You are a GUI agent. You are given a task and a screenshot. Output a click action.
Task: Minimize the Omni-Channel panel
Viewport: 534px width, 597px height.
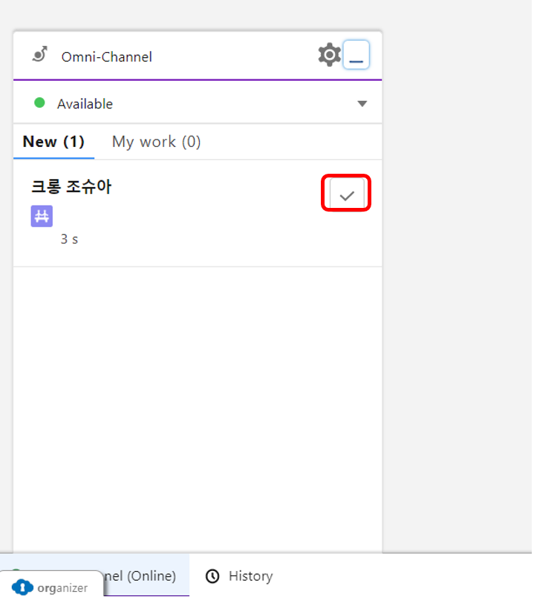pyautogui.click(x=356, y=56)
